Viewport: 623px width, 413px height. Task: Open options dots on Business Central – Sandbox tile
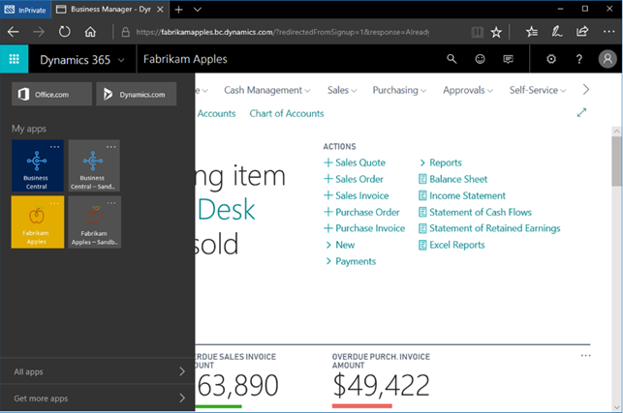(110, 147)
